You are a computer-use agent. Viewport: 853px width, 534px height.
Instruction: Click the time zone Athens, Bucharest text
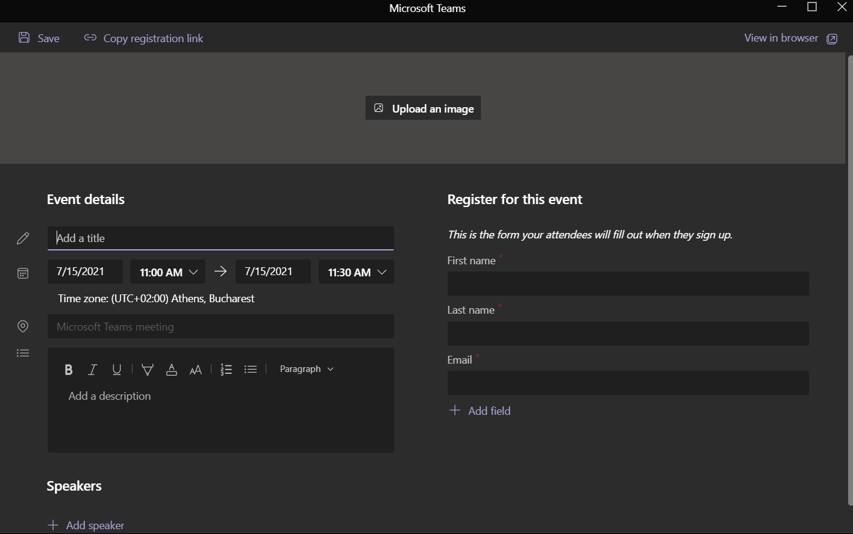156,299
